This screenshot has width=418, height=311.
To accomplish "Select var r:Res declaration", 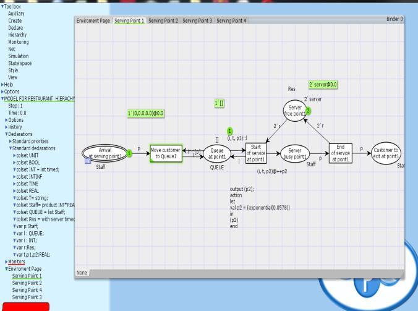I will (x=26, y=247).
